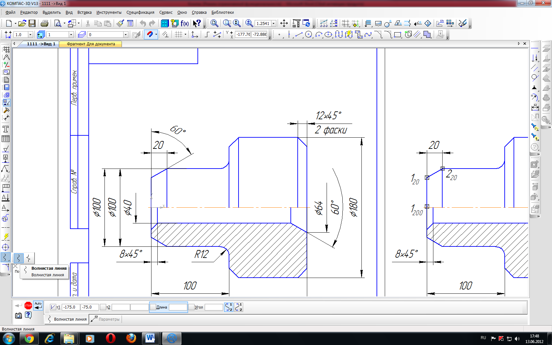Click the Fillet corner tool
The height and width of the screenshot is (345, 552).
point(388,34)
